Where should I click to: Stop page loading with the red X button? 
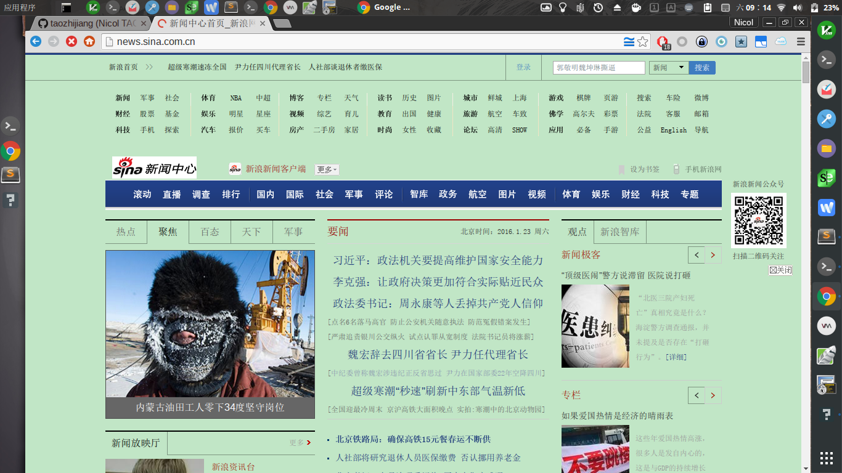(72, 41)
